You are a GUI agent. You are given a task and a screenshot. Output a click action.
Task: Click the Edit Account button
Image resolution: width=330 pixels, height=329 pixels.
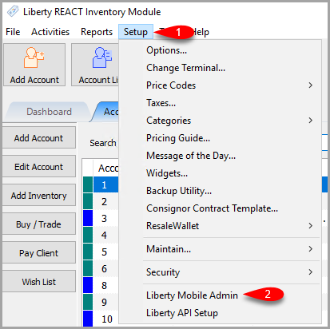tap(39, 167)
